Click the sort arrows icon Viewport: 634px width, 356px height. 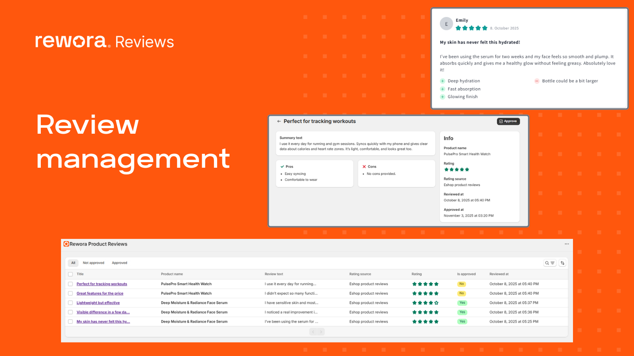[563, 263]
